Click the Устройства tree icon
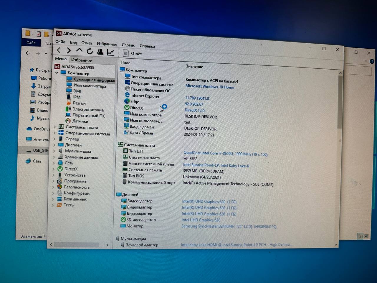Viewport: 377px width, 283px height. [60, 175]
